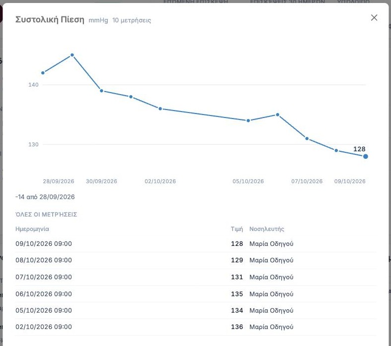
Task: Select the 08/10/2026 09:00 row
Action: (196, 260)
